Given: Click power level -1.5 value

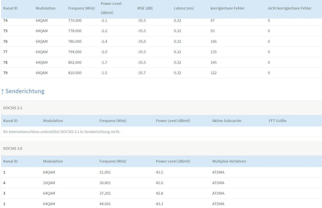Looking at the screenshot, I should pyautogui.click(x=104, y=73).
